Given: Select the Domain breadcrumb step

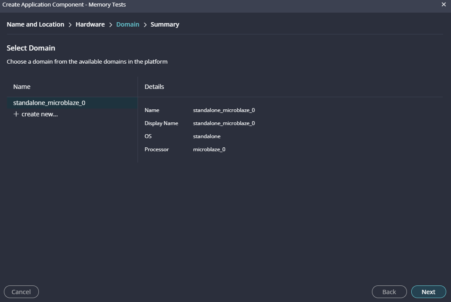Looking at the screenshot, I should tap(127, 24).
